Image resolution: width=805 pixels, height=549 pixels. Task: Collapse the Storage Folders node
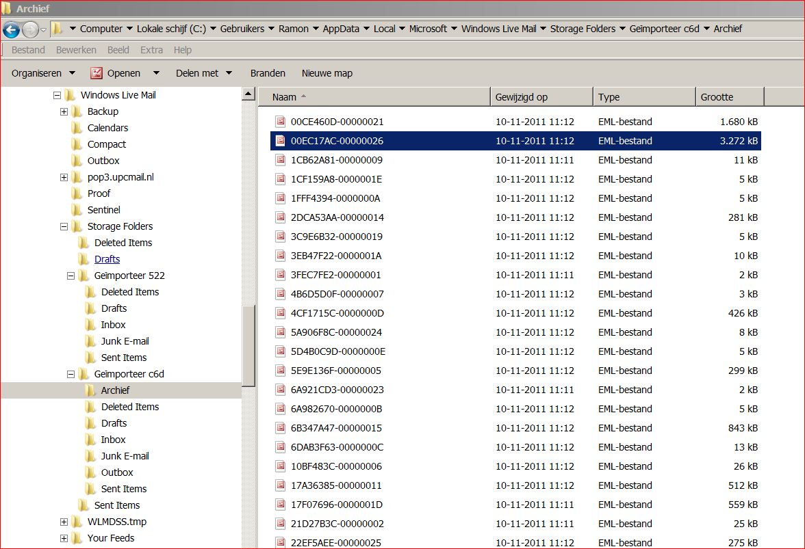pyautogui.click(x=64, y=226)
